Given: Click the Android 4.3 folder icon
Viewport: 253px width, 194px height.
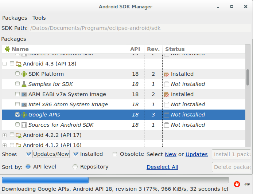Looking at the screenshot, I should [19, 64].
